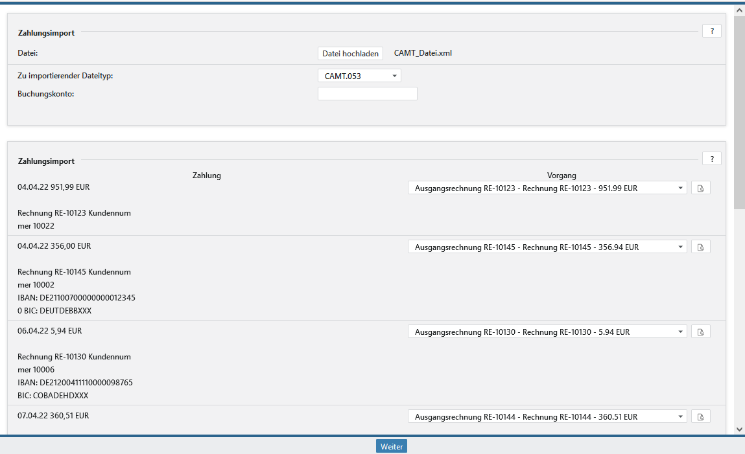Click the Datei hochladen button

point(350,54)
